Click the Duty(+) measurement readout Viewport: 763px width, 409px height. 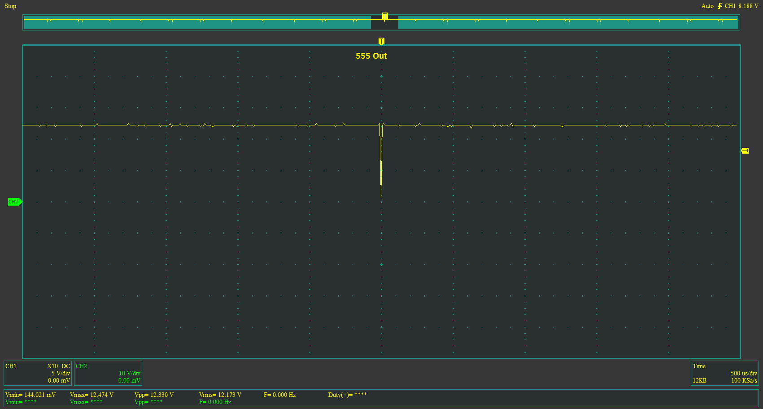coord(347,395)
